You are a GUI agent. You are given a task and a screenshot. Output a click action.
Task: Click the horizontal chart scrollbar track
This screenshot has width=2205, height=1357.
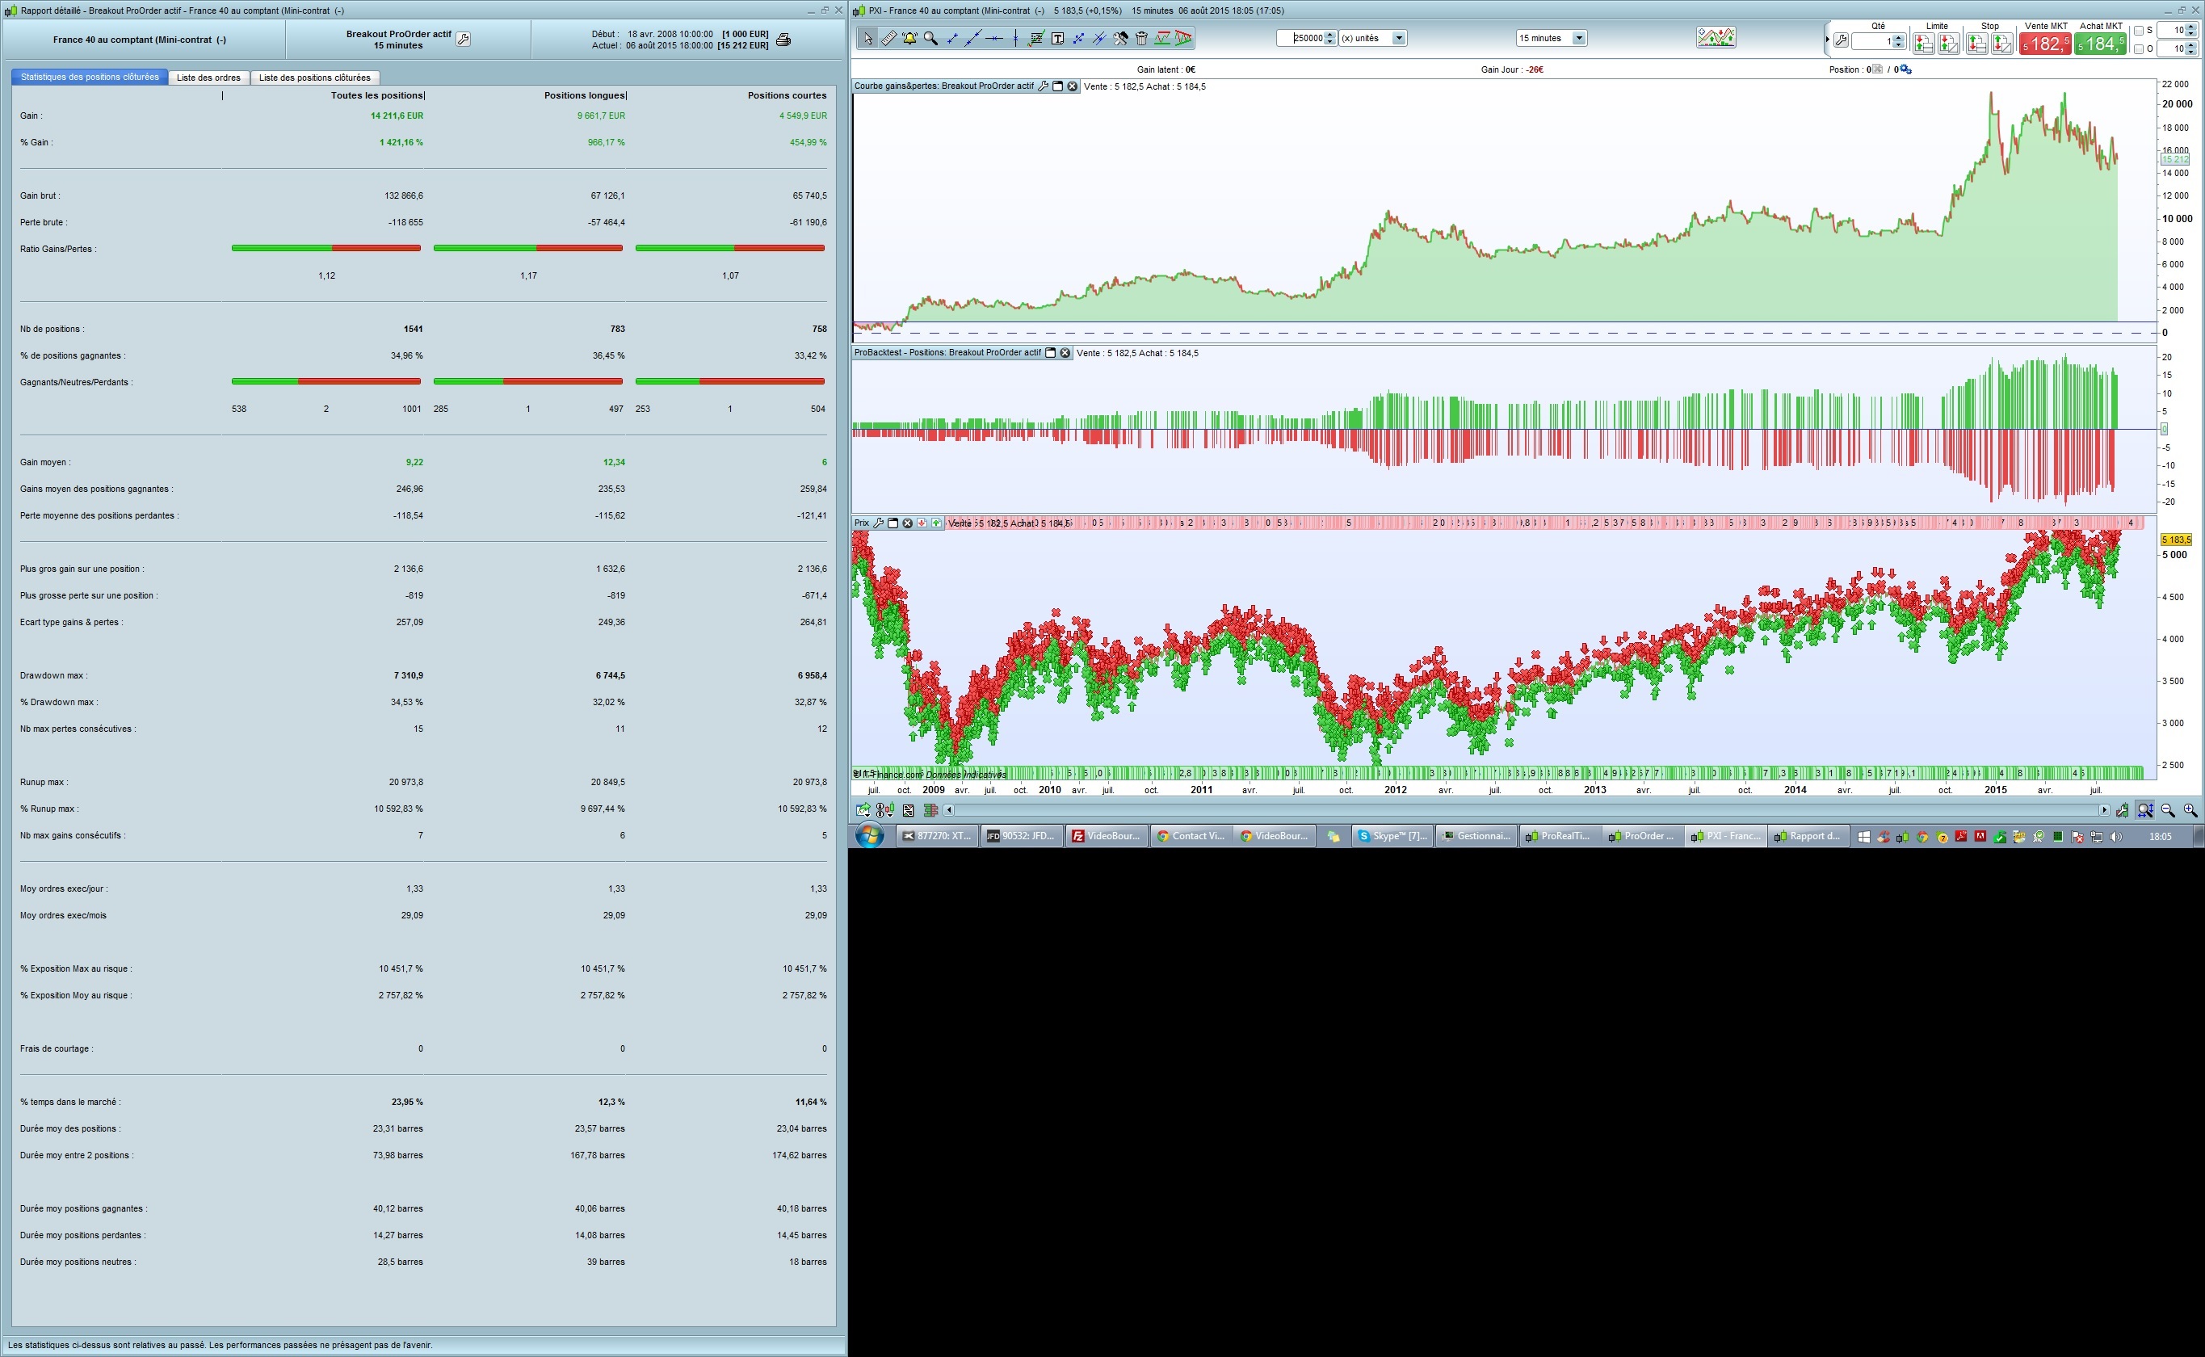[x=1526, y=810]
